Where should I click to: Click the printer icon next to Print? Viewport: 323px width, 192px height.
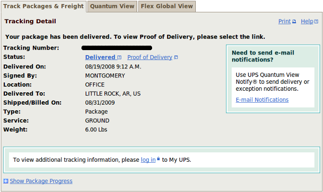tap(294, 21)
